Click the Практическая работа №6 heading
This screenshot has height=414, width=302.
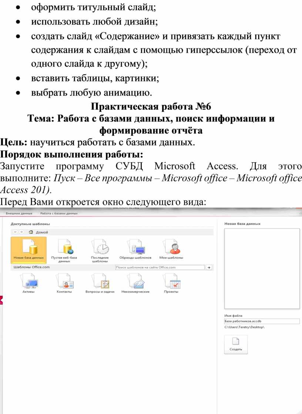(x=151, y=106)
